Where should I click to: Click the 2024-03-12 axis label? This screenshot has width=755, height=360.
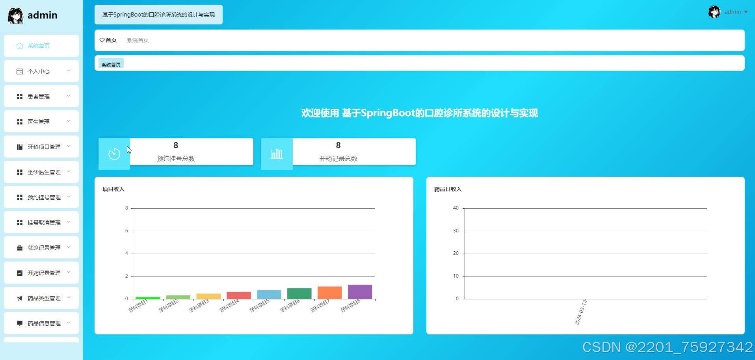tap(580, 312)
